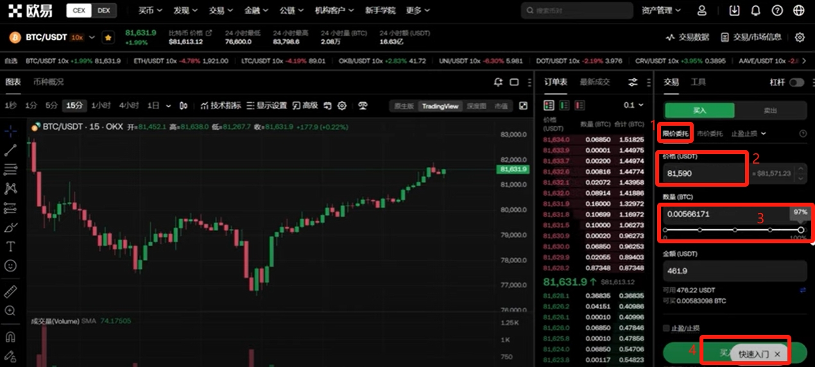This screenshot has width=815, height=367.
Task: Switch chart to 原生版 view
Action: coord(404,106)
